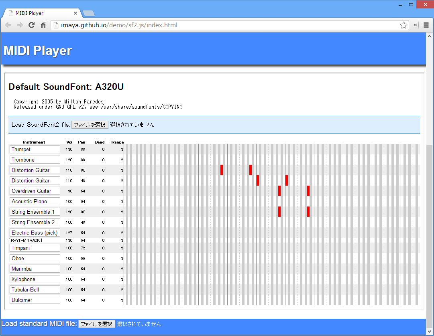This screenshot has width=434, height=336.
Task: Click the left red note in Overdriven Guitar row
Action: 279,191
